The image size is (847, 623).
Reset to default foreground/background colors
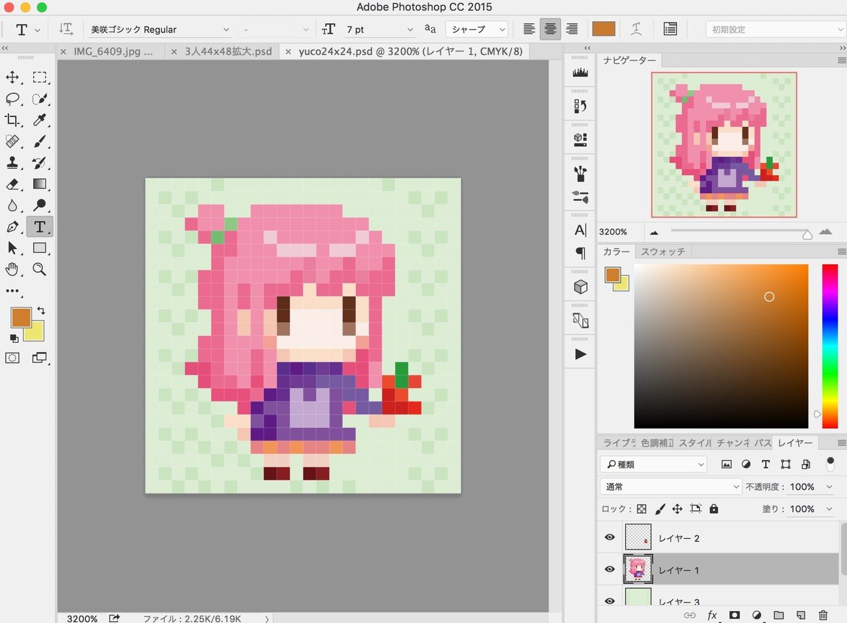(13, 338)
